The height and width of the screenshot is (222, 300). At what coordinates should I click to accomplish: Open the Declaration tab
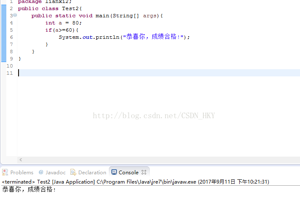pyautogui.click(x=88, y=172)
